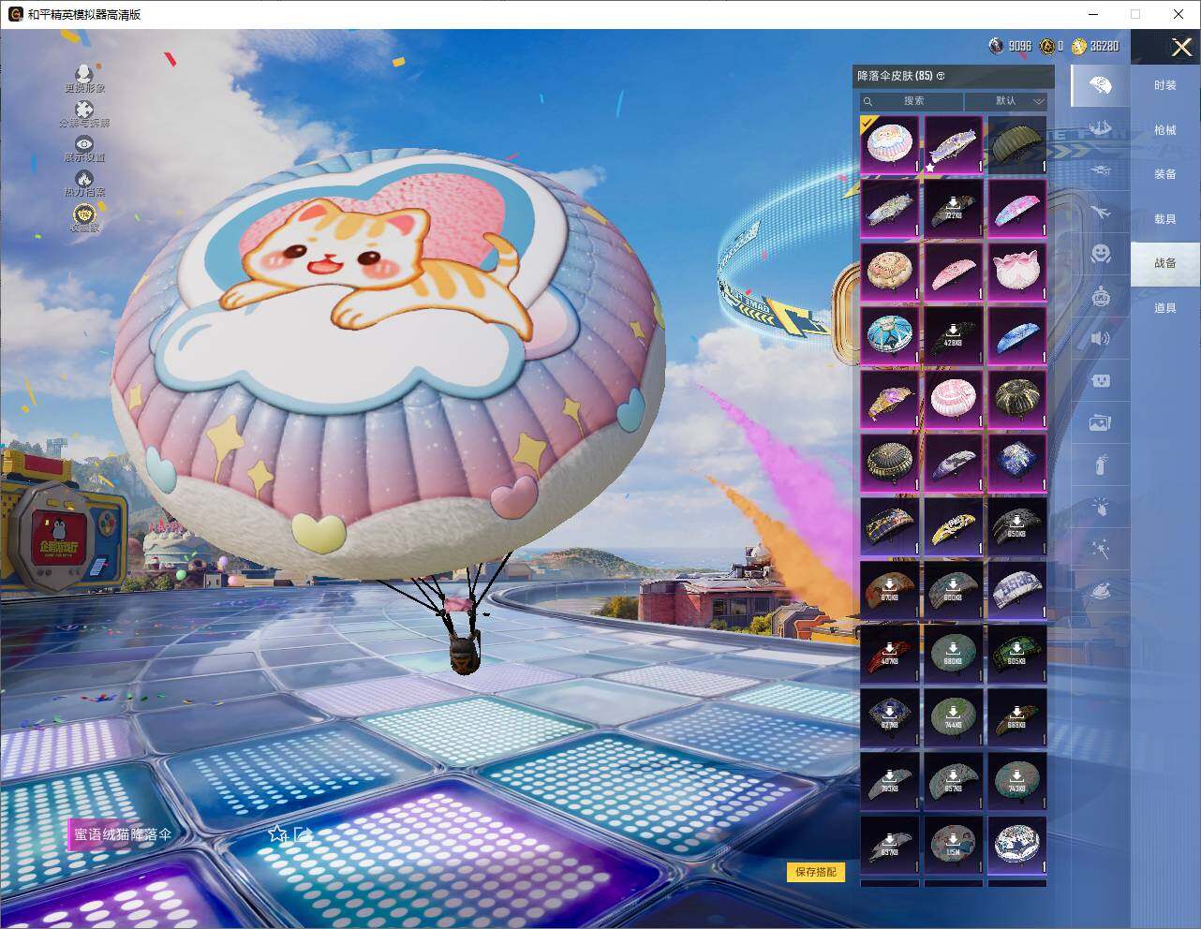Download the 697KB parachute skin
Screen dimensions: 1201x929
[890, 845]
